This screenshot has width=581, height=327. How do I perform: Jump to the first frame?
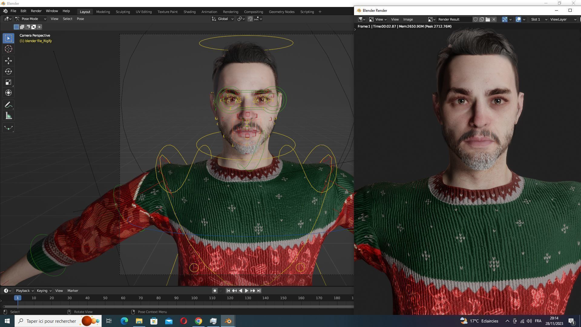coord(228,291)
